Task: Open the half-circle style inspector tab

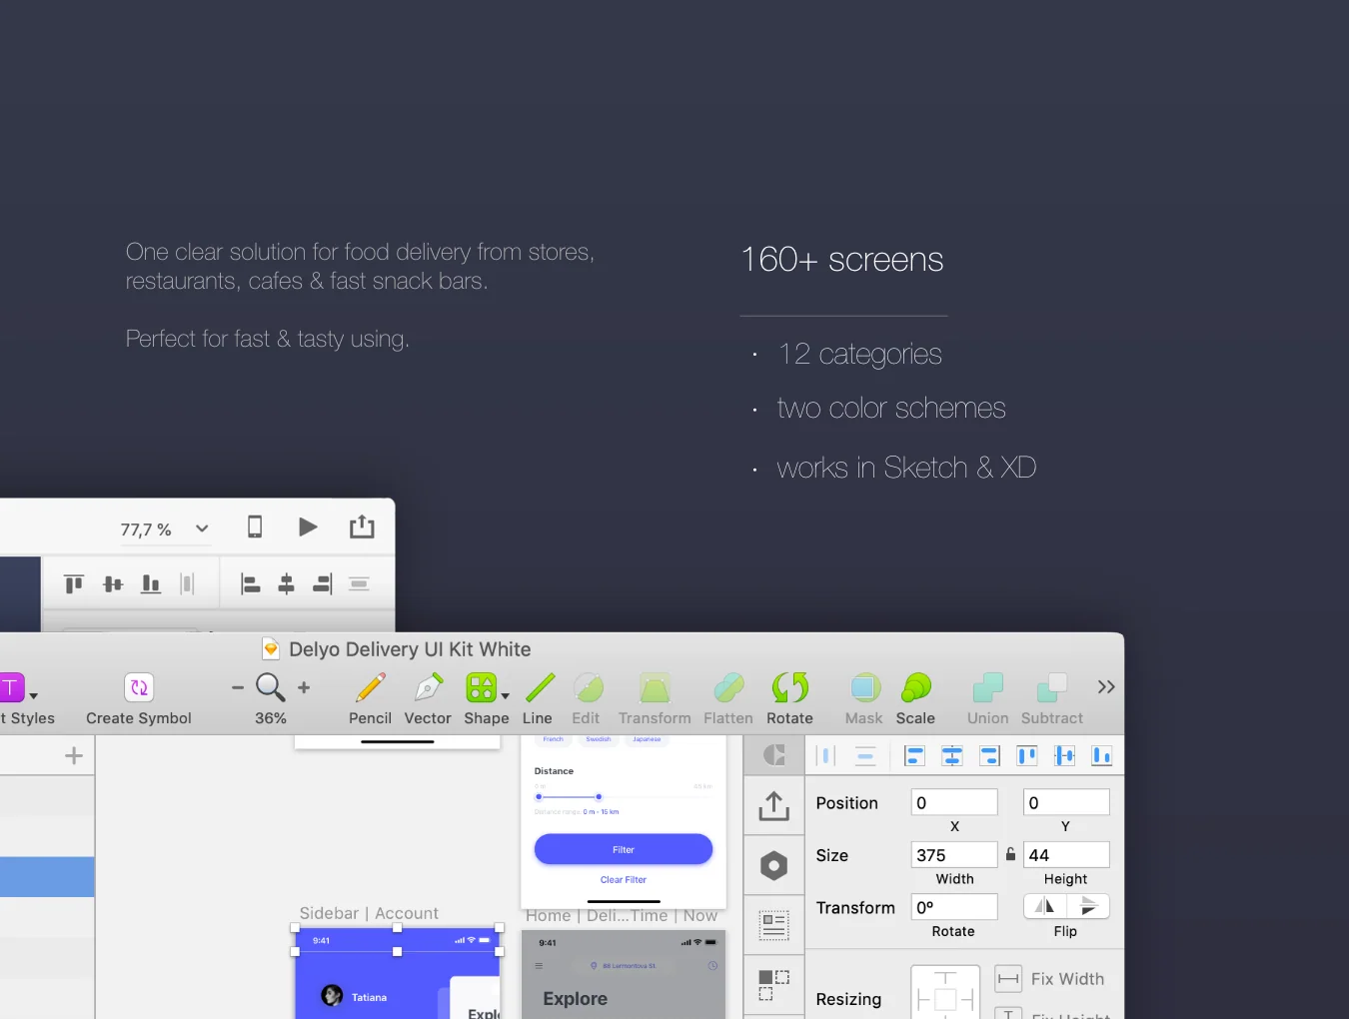Action: click(x=773, y=755)
